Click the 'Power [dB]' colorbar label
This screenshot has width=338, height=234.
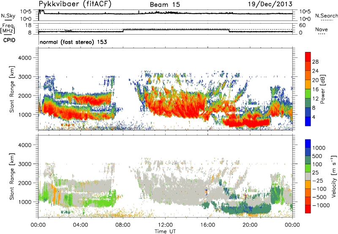coord(323,89)
